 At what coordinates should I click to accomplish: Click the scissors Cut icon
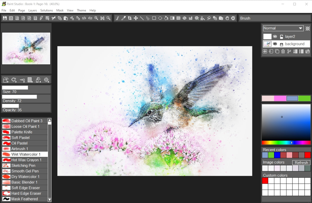click(x=54, y=18)
